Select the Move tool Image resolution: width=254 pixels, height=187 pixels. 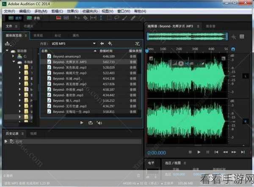[77, 18]
